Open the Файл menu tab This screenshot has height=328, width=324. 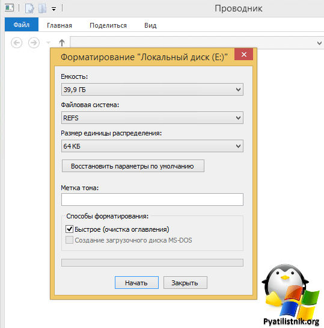click(x=22, y=25)
